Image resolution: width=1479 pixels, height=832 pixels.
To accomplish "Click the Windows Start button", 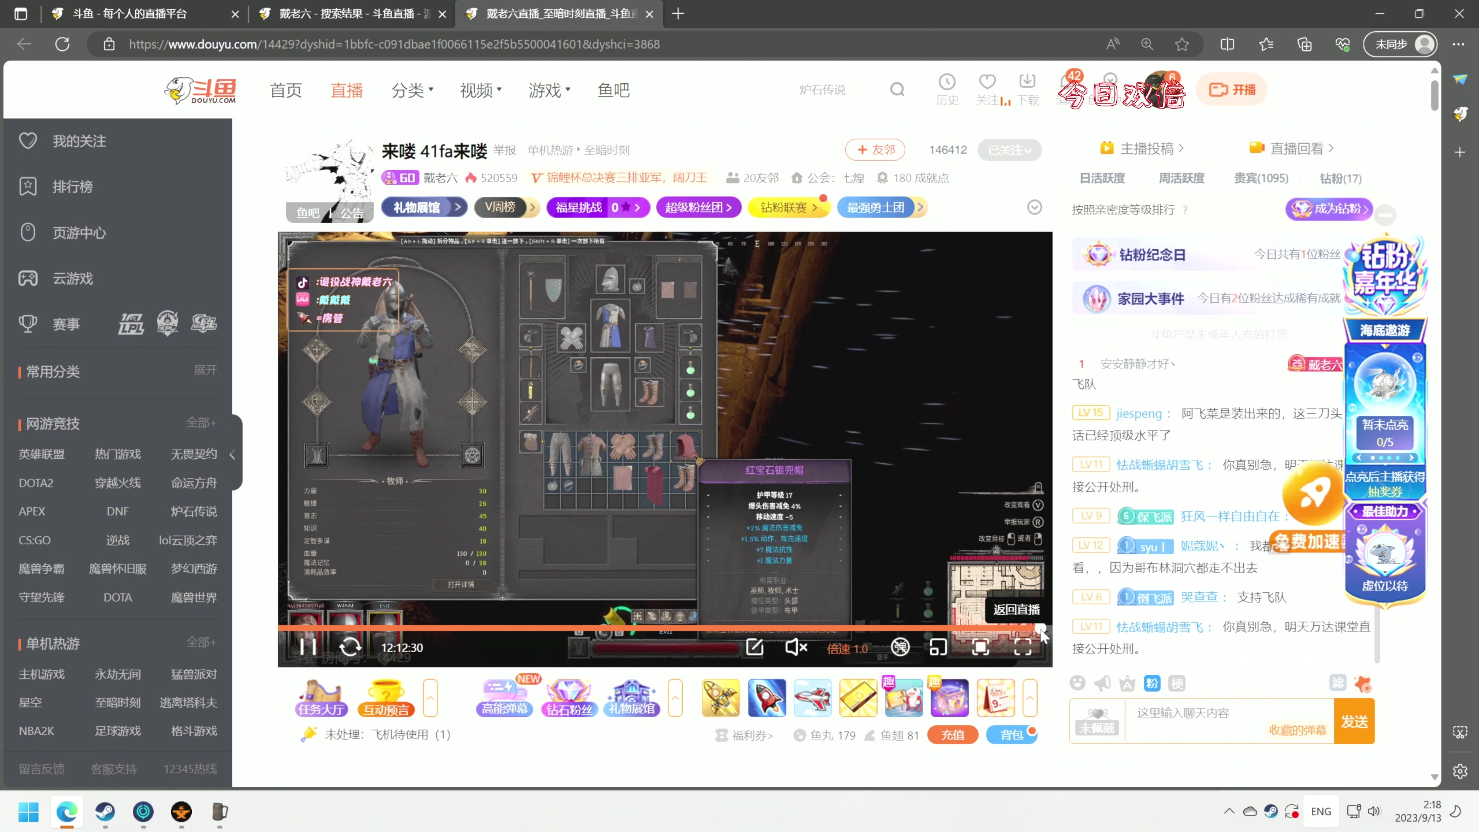I will (28, 812).
